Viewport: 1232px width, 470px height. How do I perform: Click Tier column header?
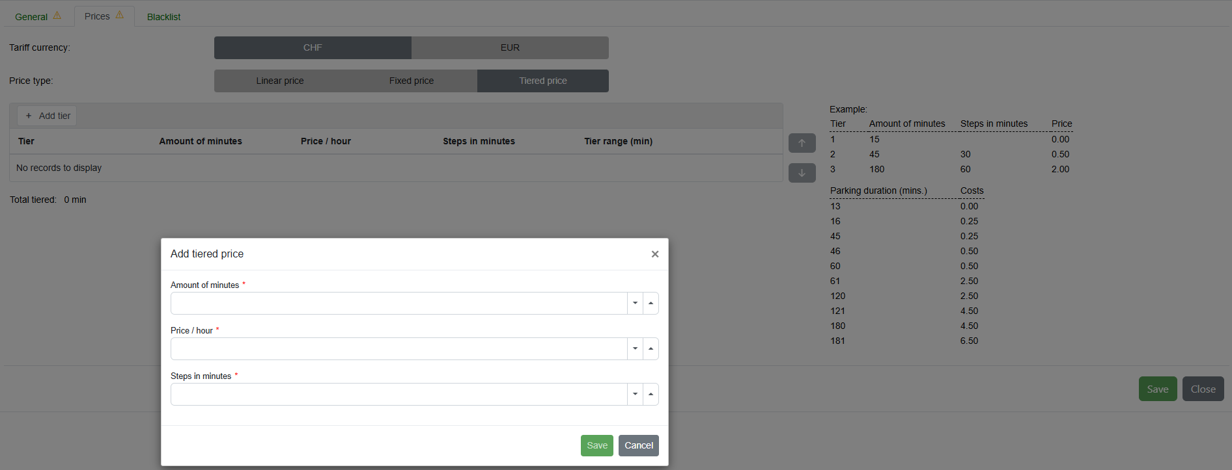click(26, 141)
